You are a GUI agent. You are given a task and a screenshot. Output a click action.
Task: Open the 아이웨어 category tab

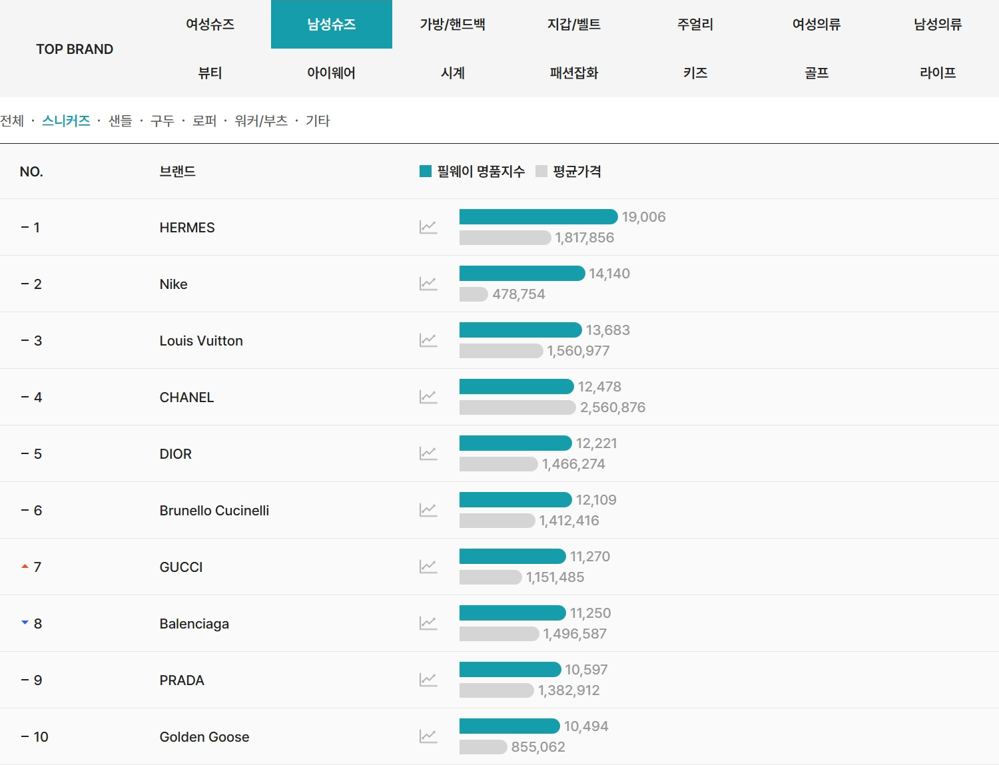332,73
